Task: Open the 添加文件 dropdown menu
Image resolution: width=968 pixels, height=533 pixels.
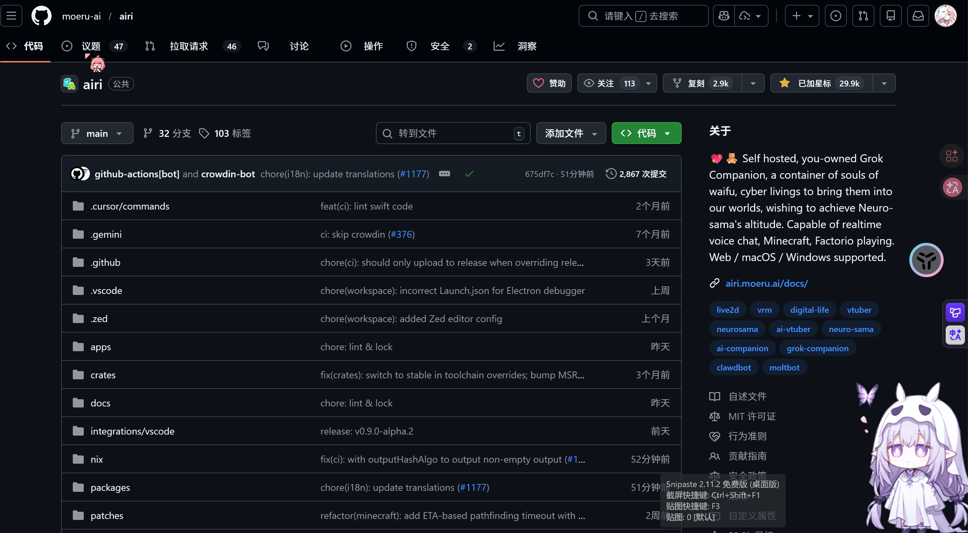Action: (571, 133)
